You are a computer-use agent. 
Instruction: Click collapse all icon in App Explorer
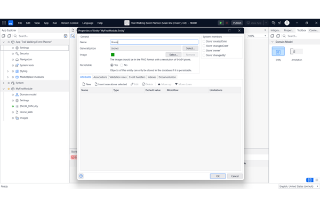(4, 36)
